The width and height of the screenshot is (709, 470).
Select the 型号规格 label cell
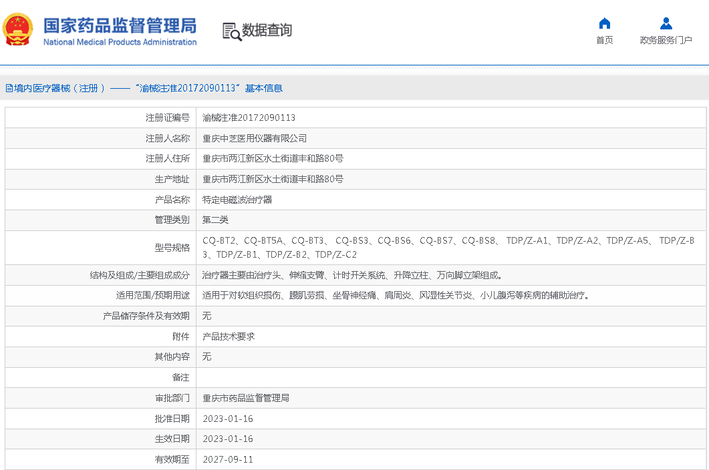pos(100,248)
